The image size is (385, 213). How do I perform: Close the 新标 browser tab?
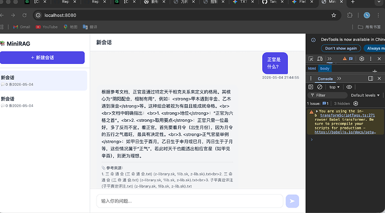tap(164, 2)
